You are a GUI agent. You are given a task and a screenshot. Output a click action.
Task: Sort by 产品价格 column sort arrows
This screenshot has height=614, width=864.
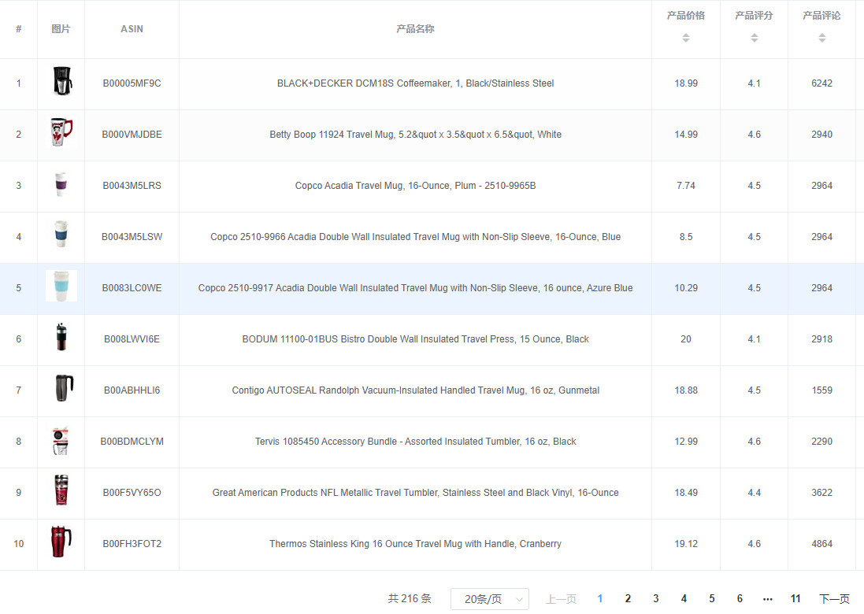[x=686, y=38]
